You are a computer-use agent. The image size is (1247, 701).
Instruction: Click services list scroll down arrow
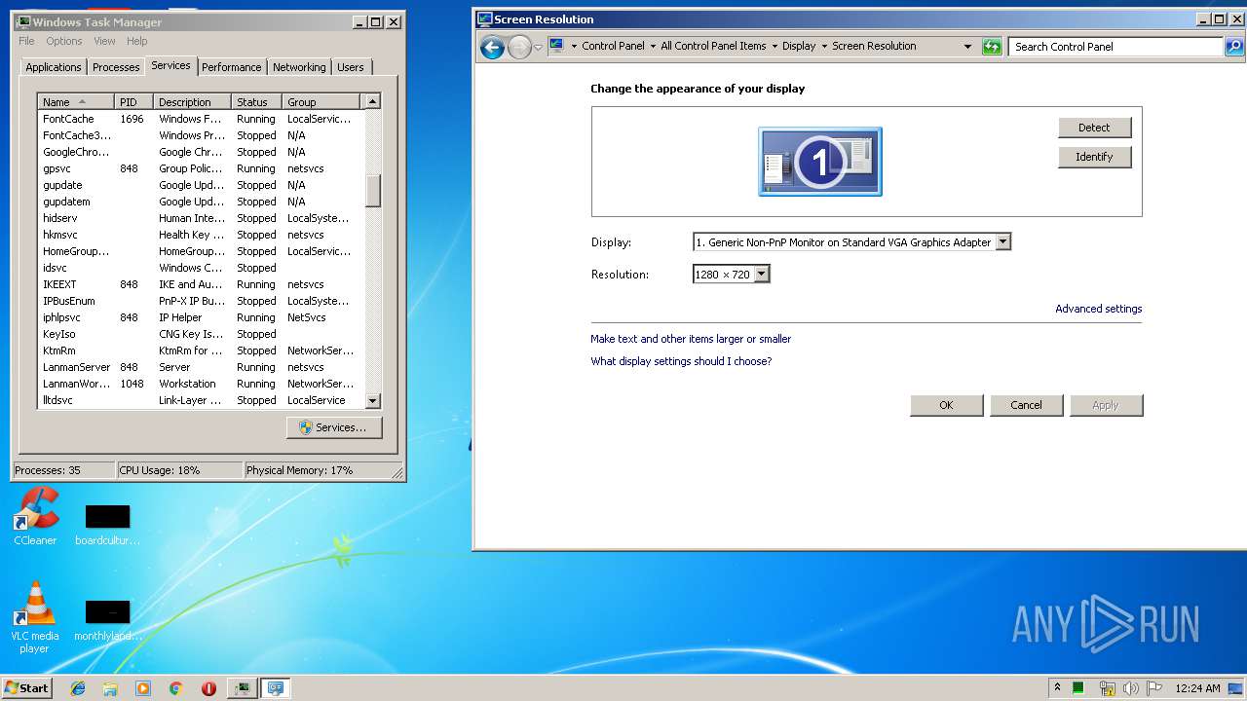(x=372, y=401)
